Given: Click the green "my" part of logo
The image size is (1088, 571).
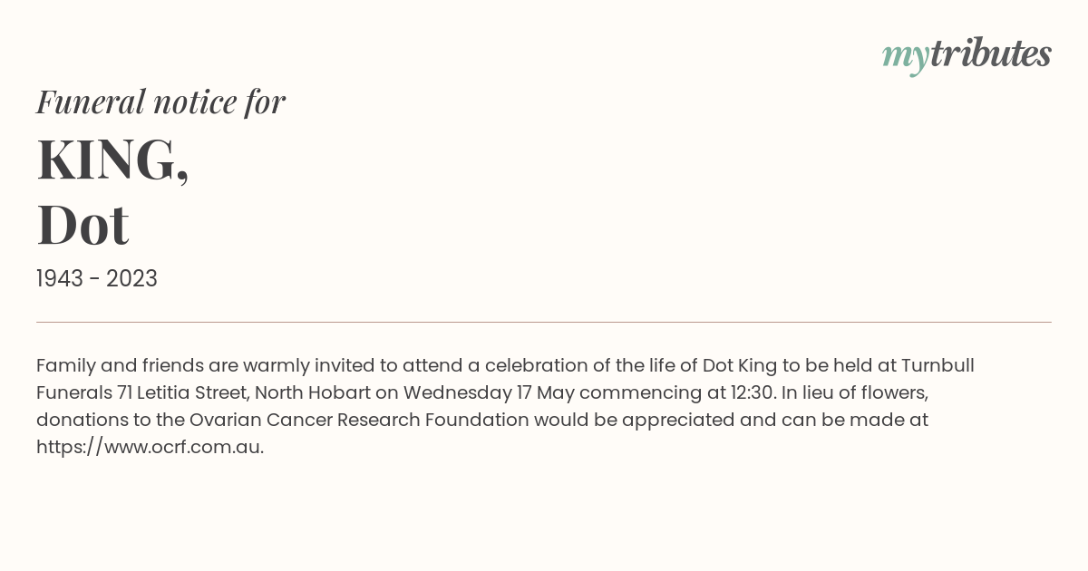Looking at the screenshot, I should pyautogui.click(x=905, y=59).
